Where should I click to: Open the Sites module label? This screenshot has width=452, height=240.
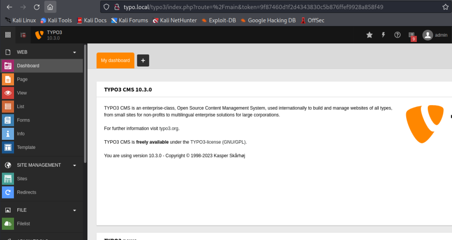pos(22,179)
